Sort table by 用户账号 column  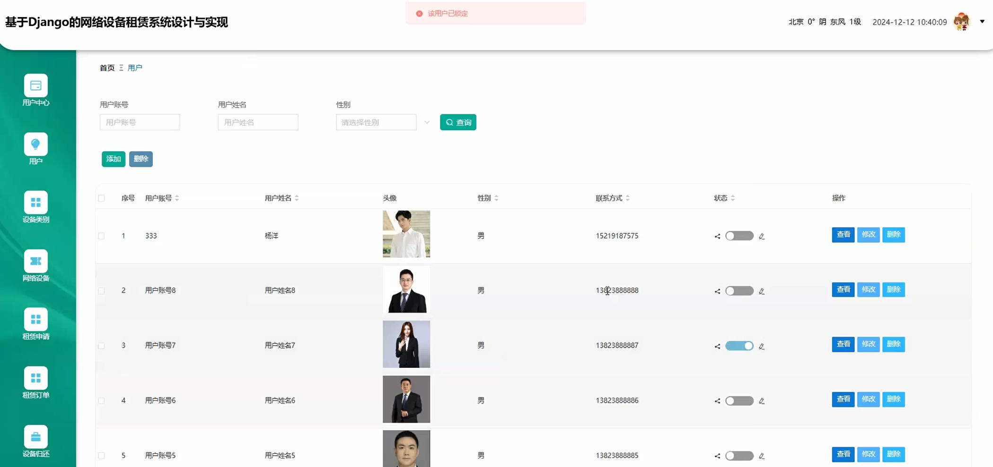[x=177, y=198]
